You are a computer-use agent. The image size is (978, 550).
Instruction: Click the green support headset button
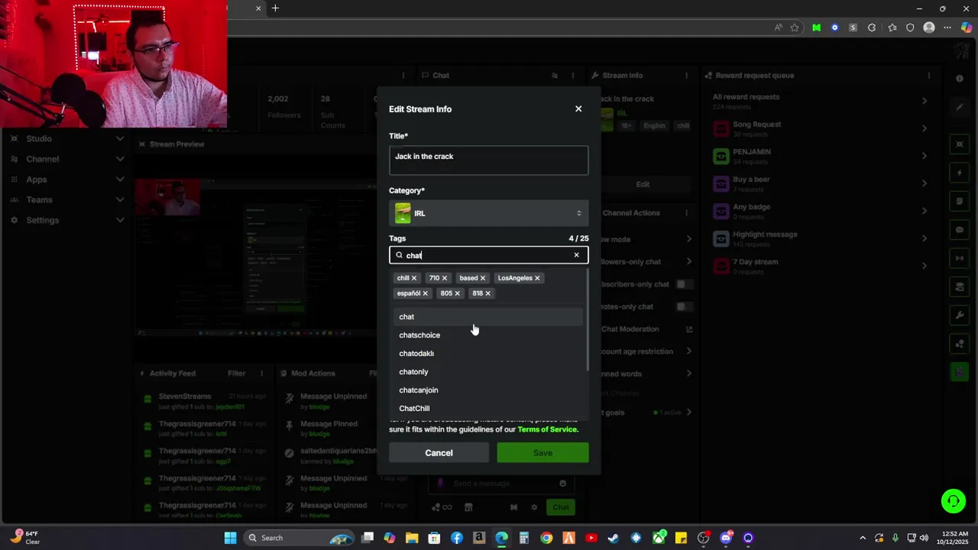click(953, 501)
